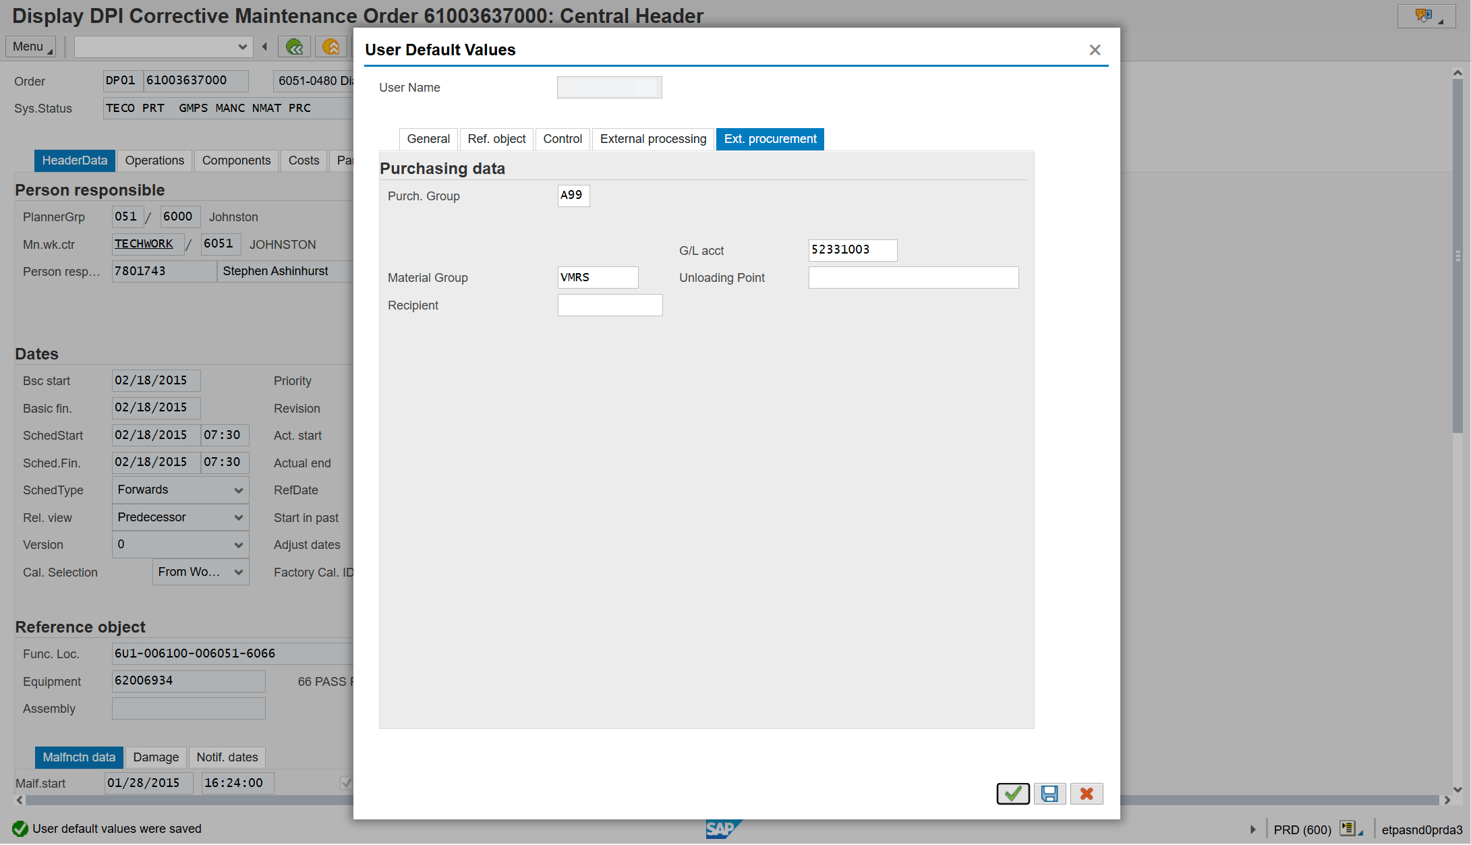Image resolution: width=1471 pixels, height=845 pixels.
Task: Open the TECHWORK work center link
Action: point(144,243)
